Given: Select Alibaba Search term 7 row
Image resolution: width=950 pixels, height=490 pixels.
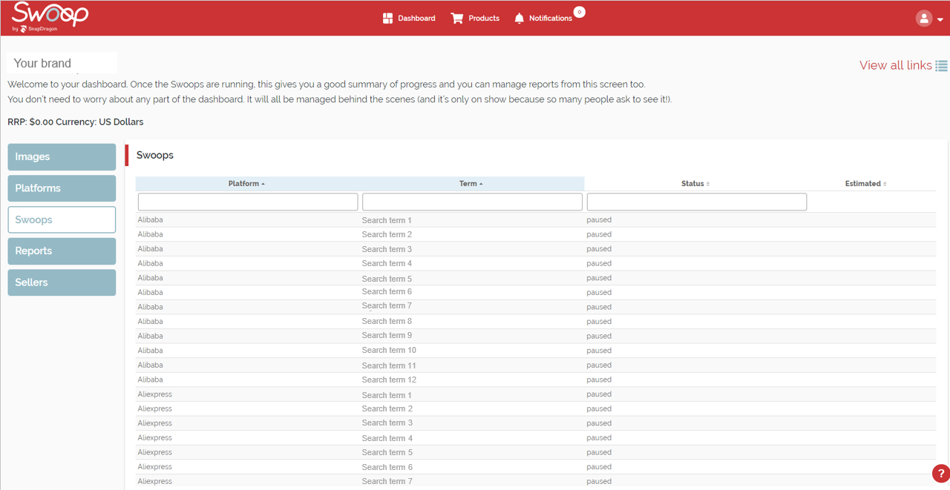Looking at the screenshot, I should point(535,307).
